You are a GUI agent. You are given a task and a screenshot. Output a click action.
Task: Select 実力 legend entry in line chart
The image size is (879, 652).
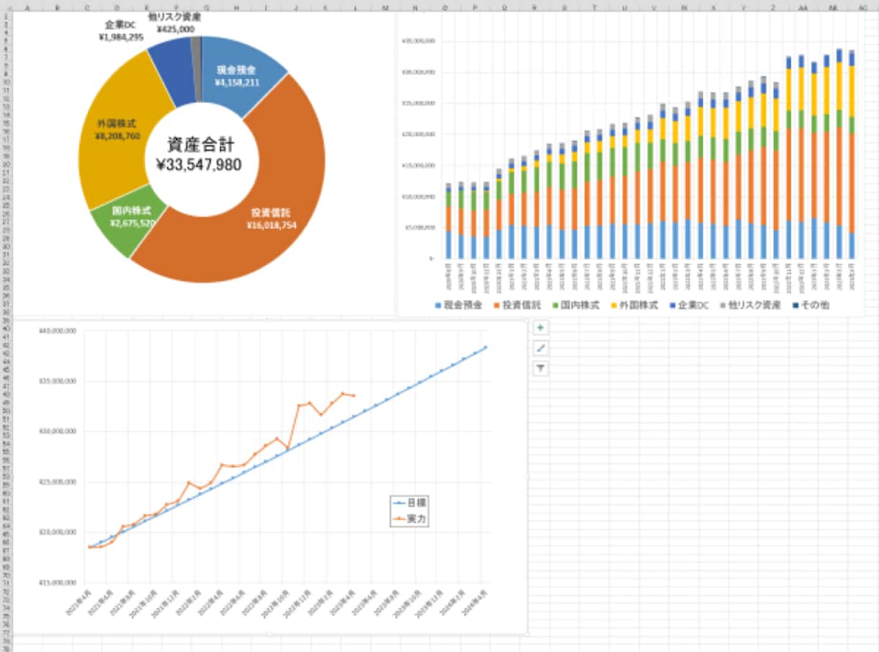pyautogui.click(x=410, y=518)
